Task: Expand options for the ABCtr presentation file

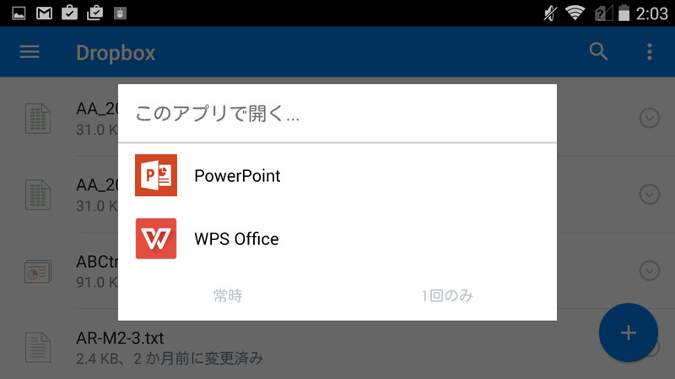Action: [x=649, y=270]
